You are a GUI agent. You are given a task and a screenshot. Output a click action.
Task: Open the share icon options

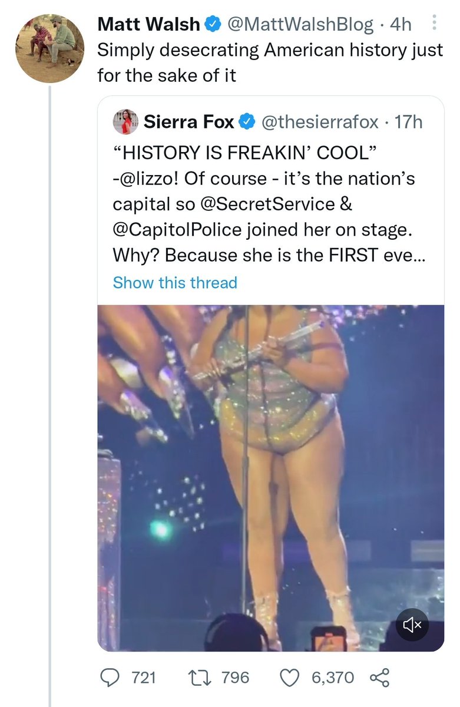coord(380,678)
